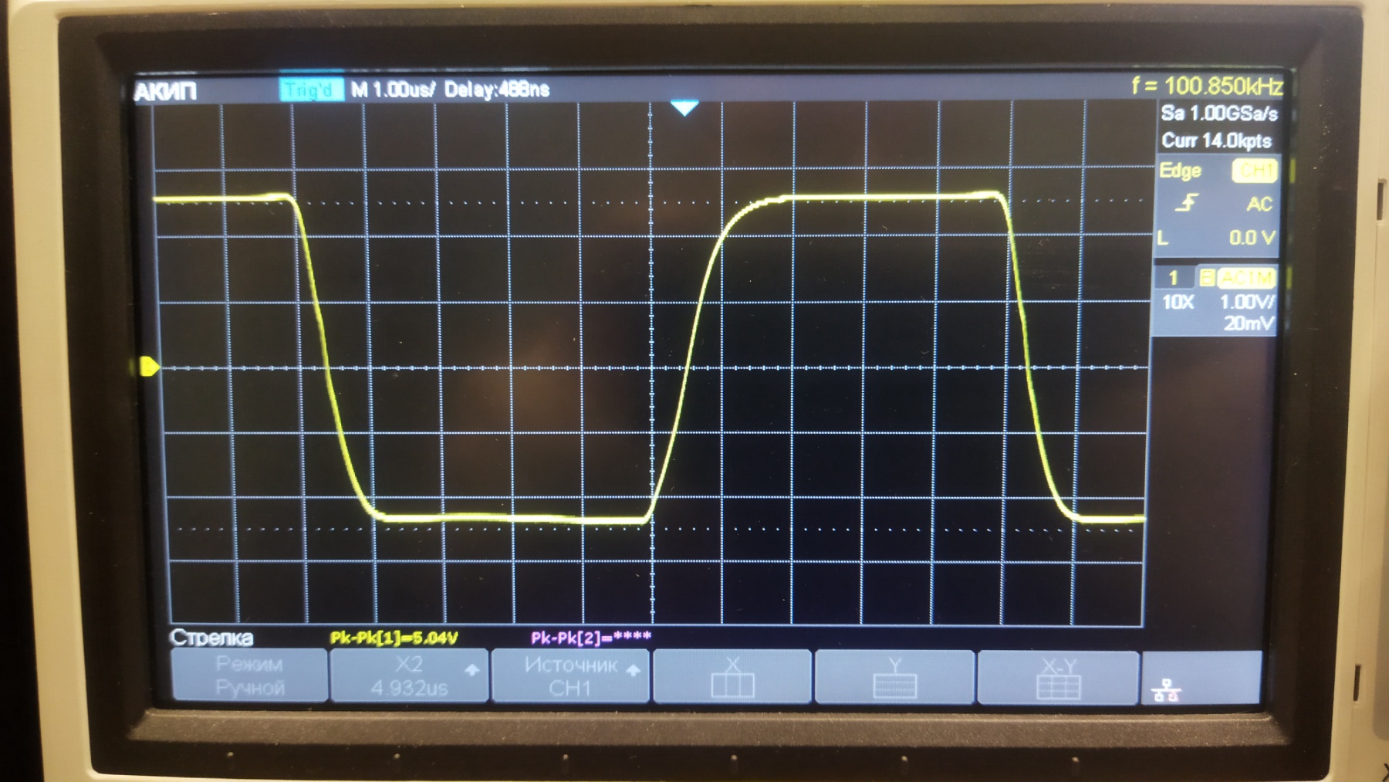1389x782 pixels.
Task: Click the network status icon
Action: [x=1165, y=689]
